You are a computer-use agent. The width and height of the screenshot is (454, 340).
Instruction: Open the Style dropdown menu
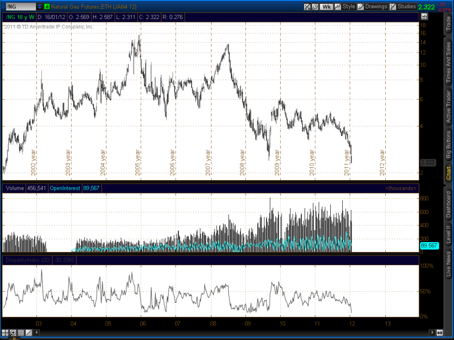(x=345, y=7)
